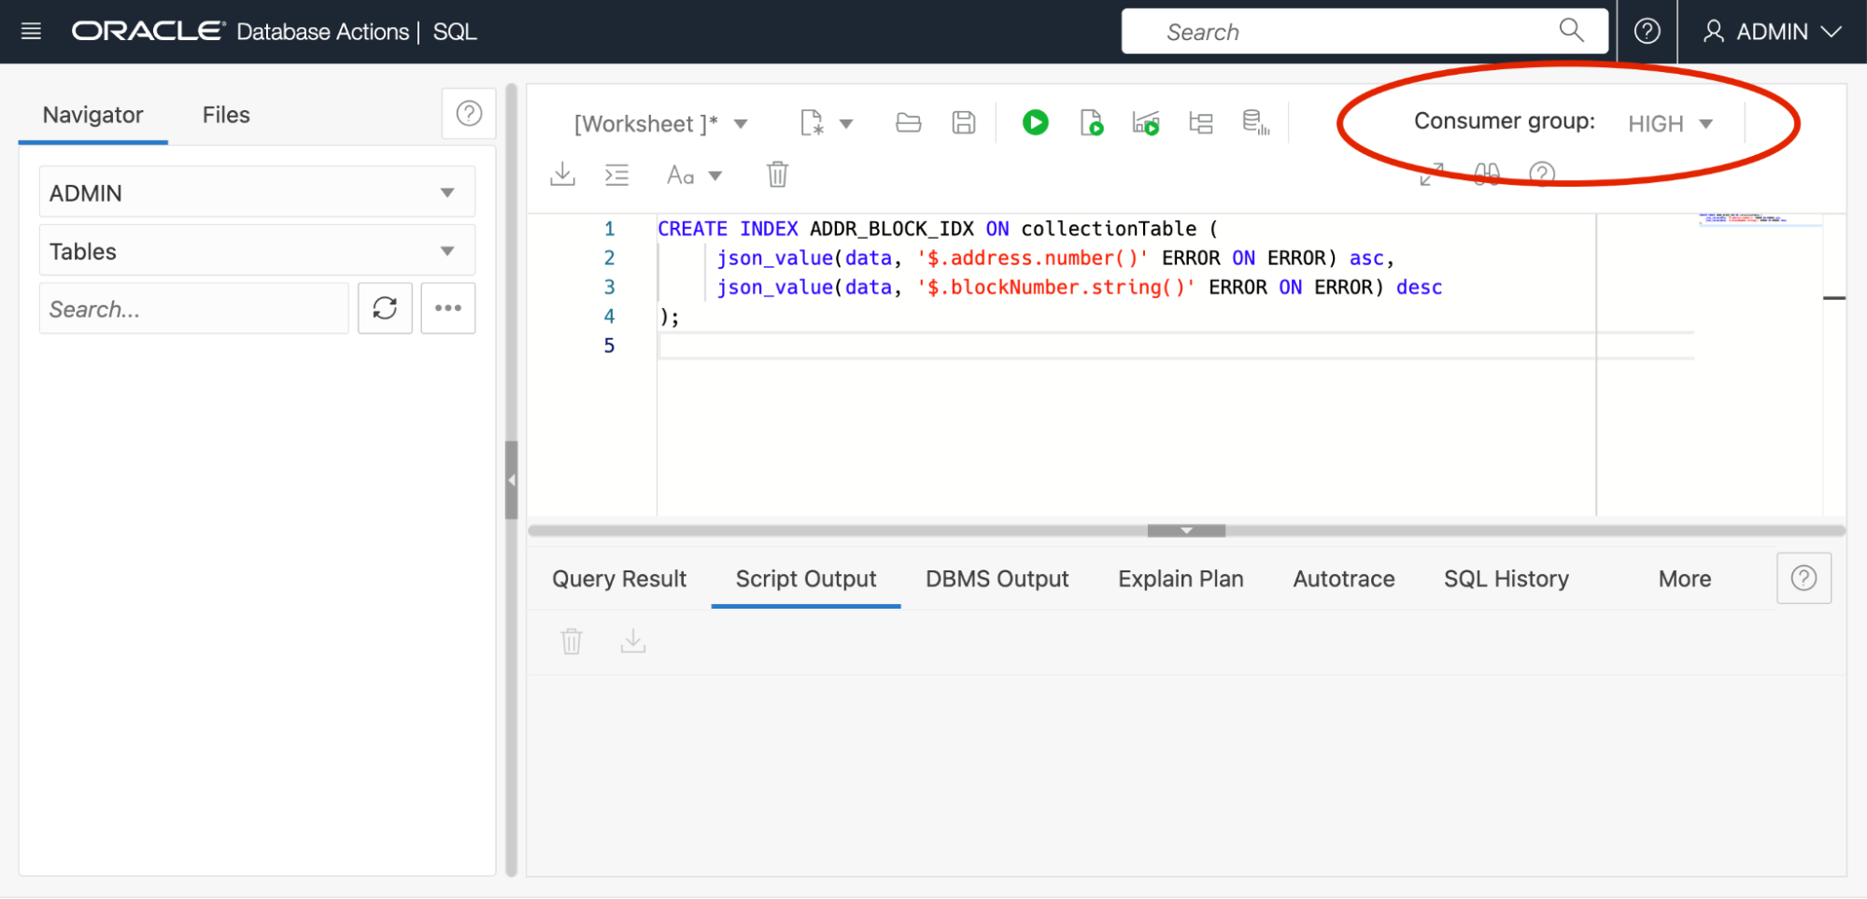Click the Save worksheet floppy disk icon
This screenshot has height=899, width=1867.
pyautogui.click(x=963, y=123)
